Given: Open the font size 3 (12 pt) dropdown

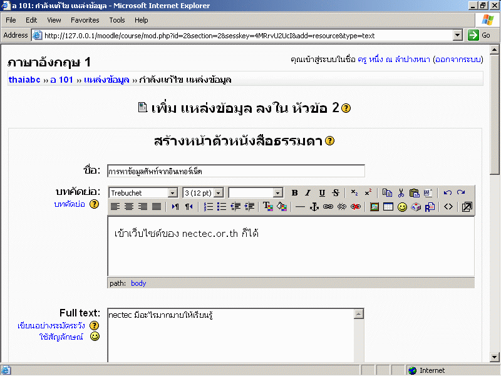Looking at the screenshot, I should tap(220, 193).
